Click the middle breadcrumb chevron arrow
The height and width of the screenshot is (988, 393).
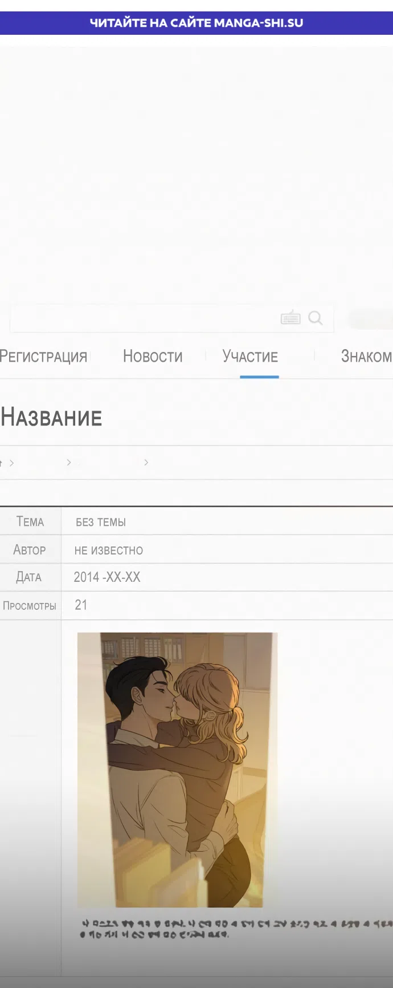pos(69,462)
